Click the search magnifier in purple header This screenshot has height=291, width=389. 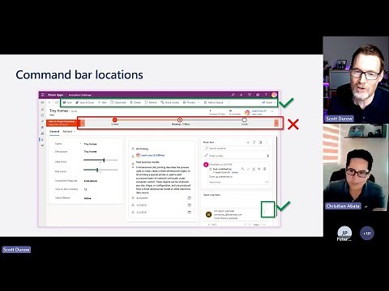pos(233,95)
